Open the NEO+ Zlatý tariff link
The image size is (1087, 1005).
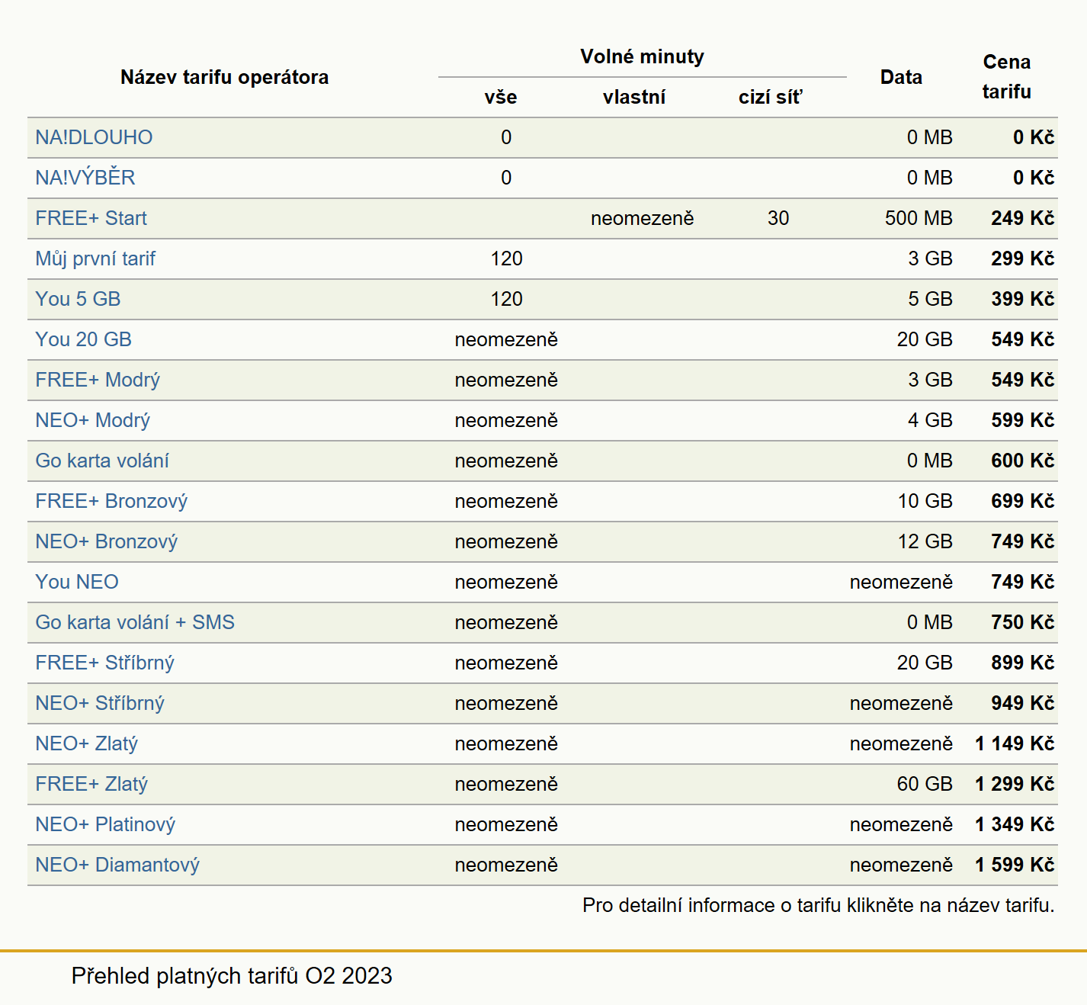click(87, 743)
